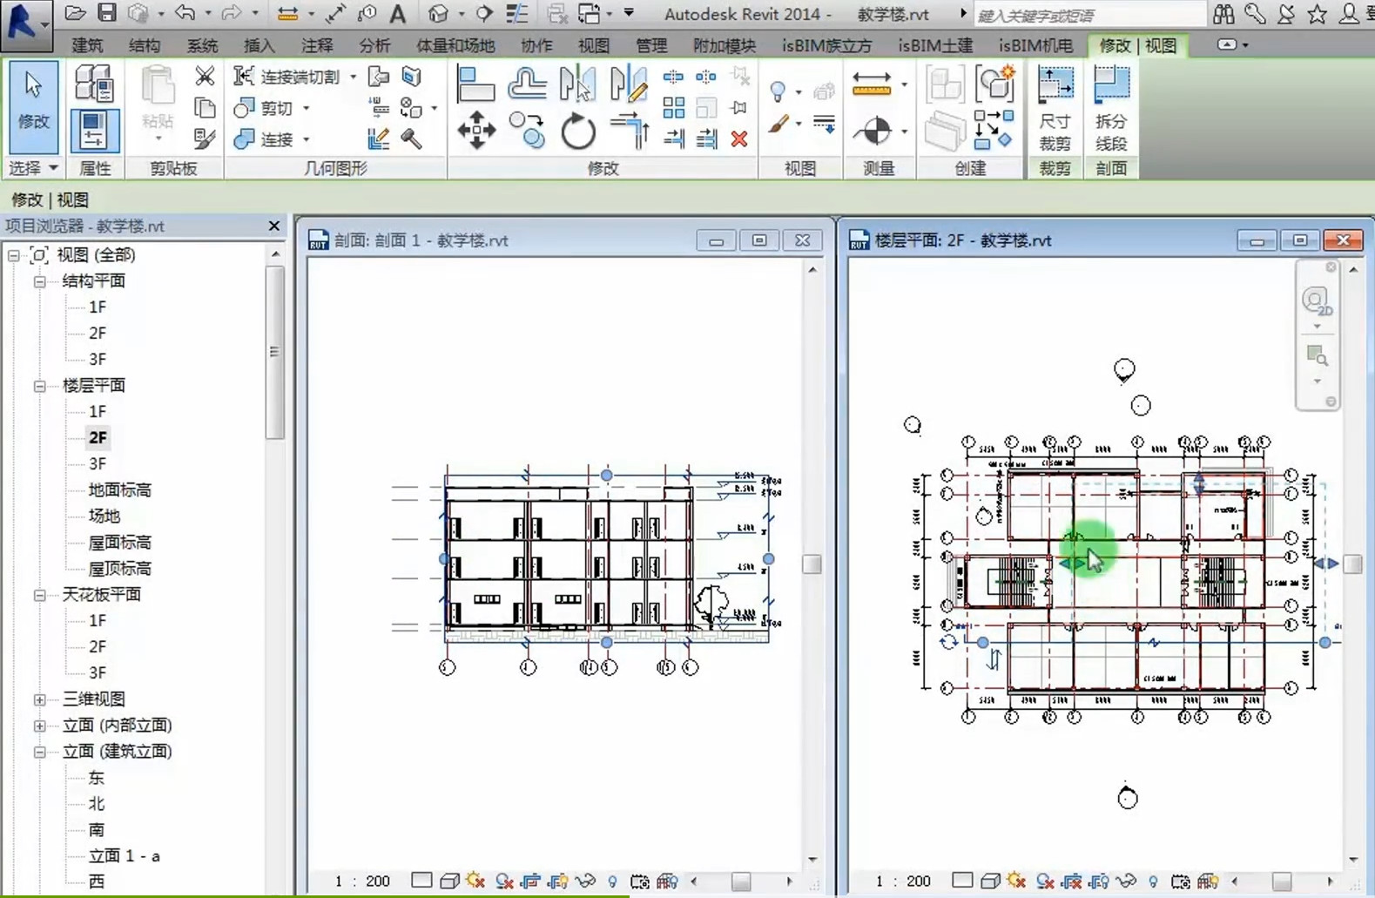Click the keyword search input field

(x=1089, y=15)
